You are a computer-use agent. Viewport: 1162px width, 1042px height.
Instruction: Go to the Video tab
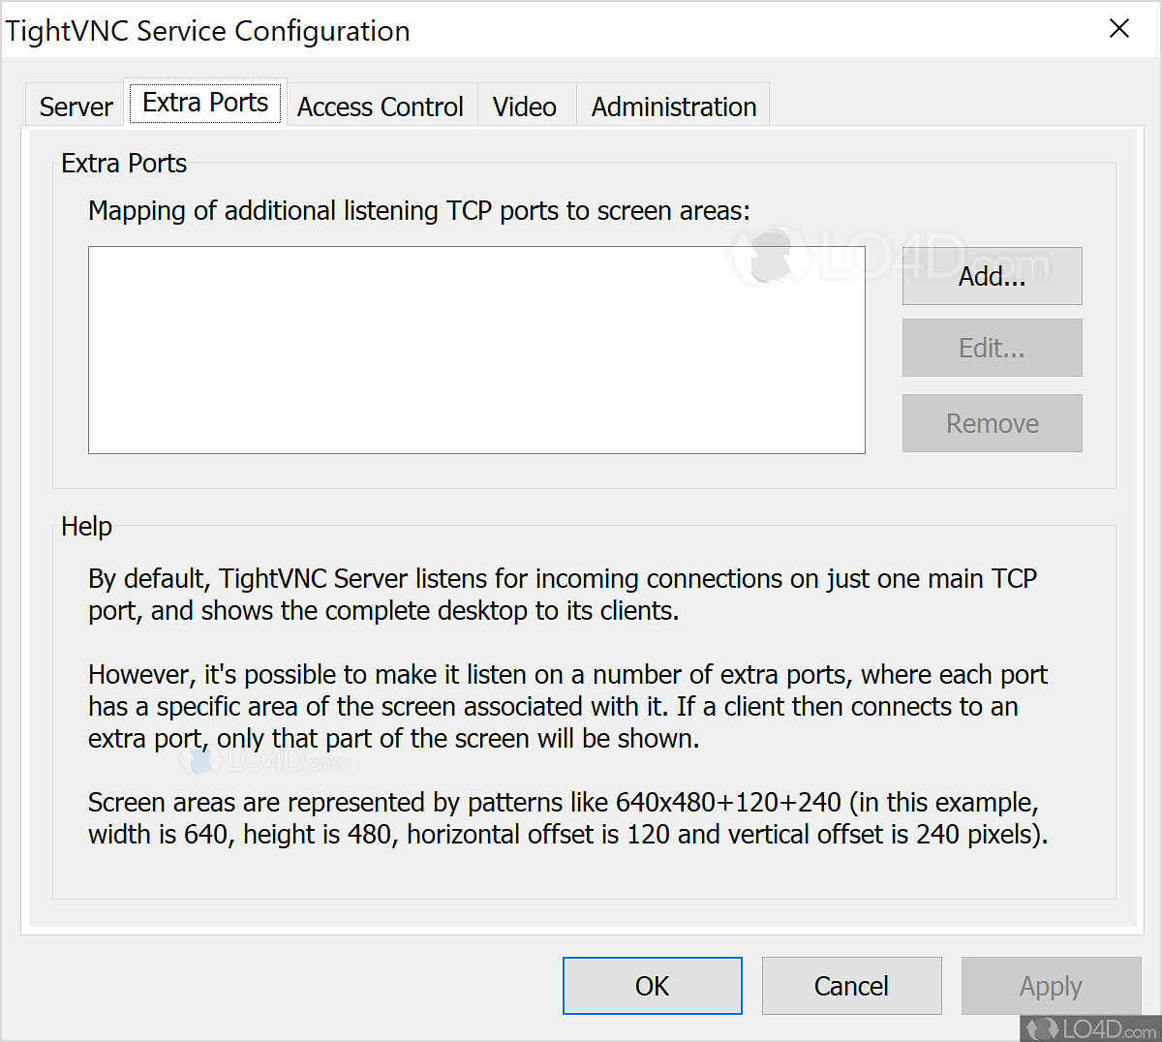click(525, 107)
